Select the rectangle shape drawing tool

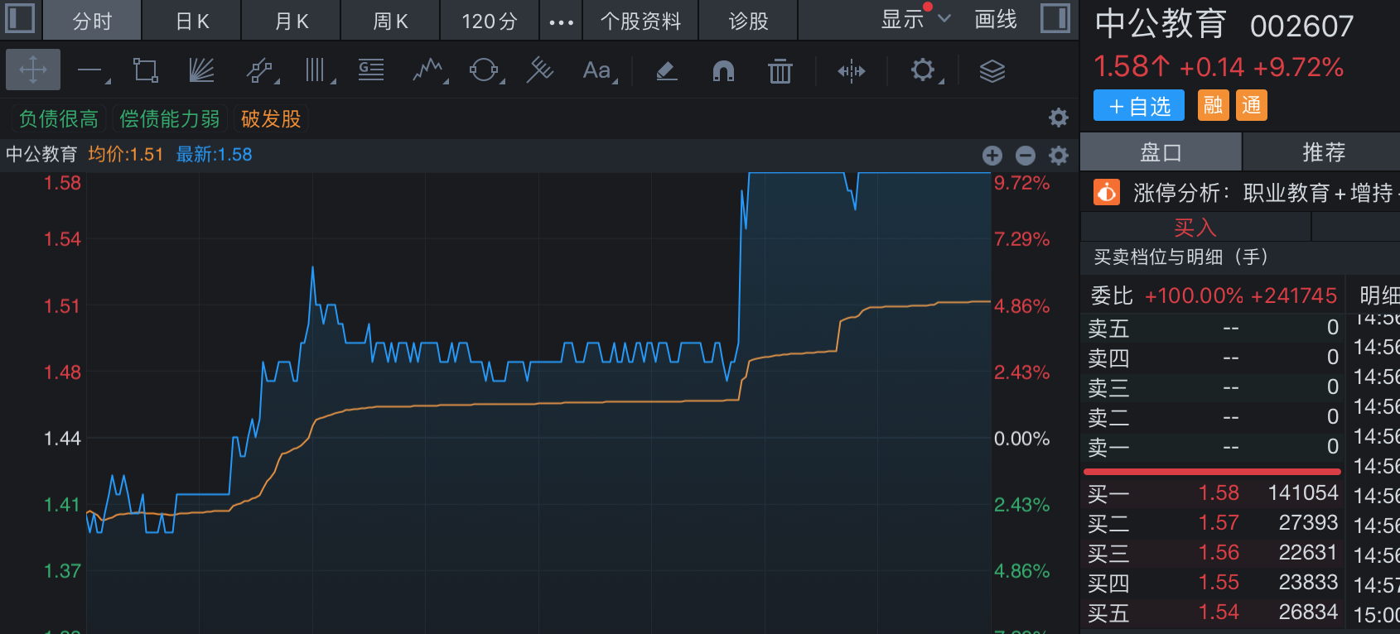pos(146,70)
